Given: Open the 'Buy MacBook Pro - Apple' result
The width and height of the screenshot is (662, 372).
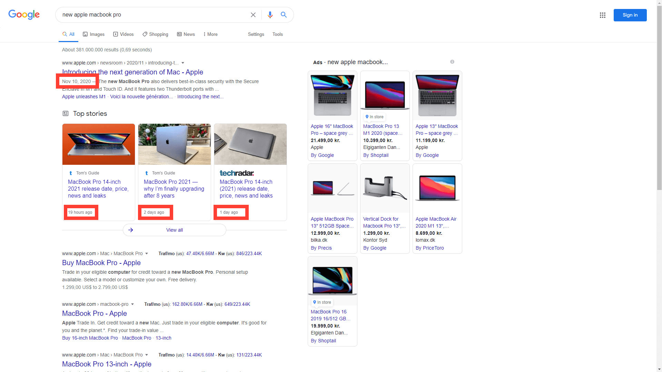Looking at the screenshot, I should point(101,263).
